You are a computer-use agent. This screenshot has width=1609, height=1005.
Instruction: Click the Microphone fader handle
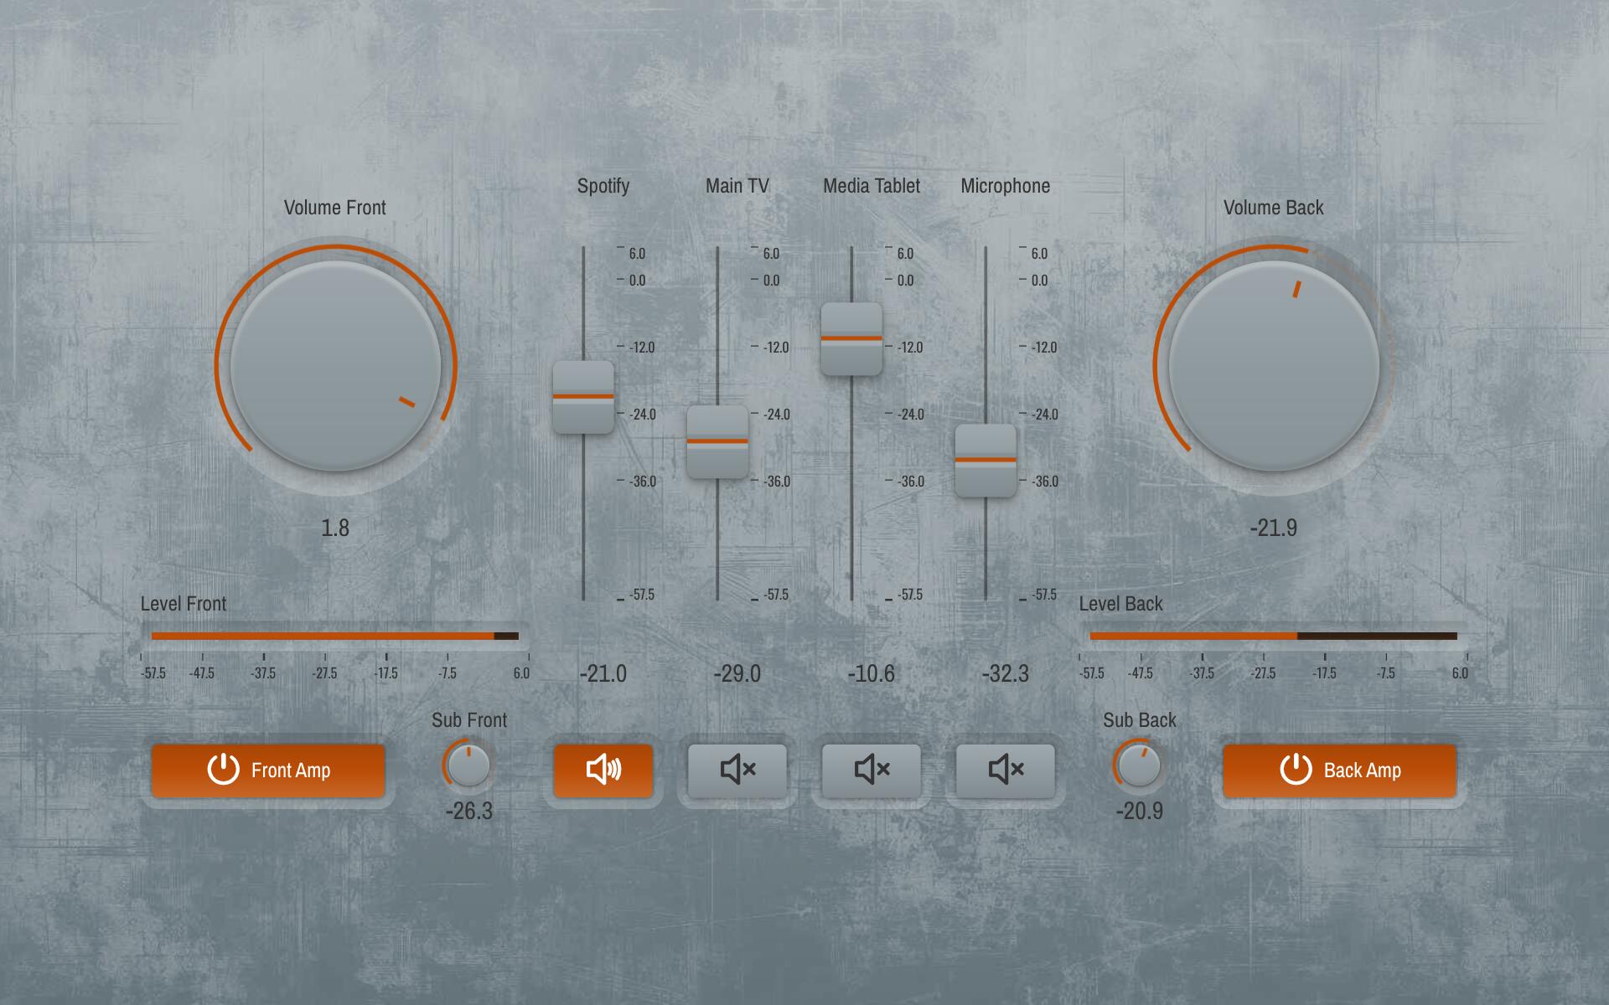pos(986,460)
